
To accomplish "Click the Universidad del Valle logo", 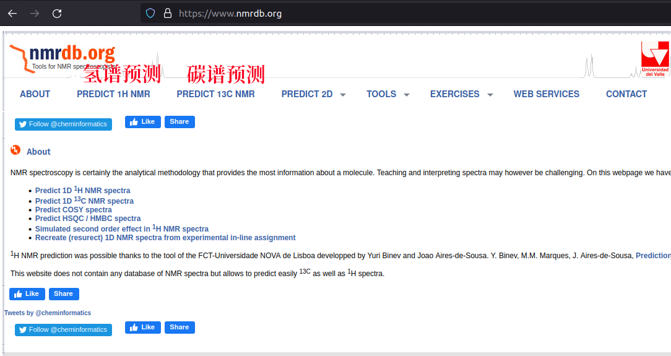I will point(654,59).
